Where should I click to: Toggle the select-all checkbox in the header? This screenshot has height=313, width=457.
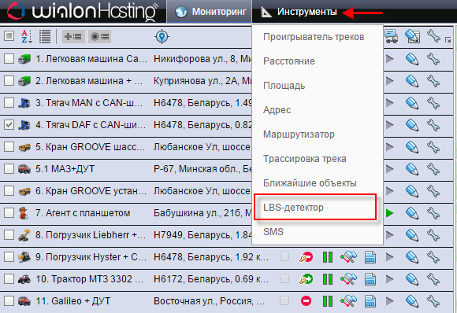[9, 36]
